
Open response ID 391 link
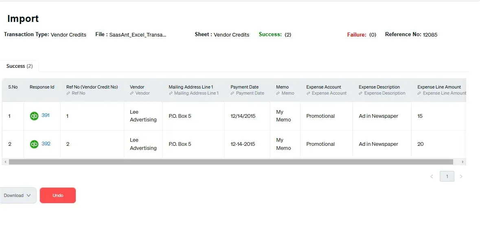(46, 115)
